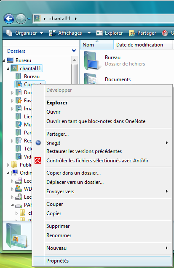Open the Affichages views dropdown arrow
This screenshot has width=174, height=268.
[x=89, y=33]
